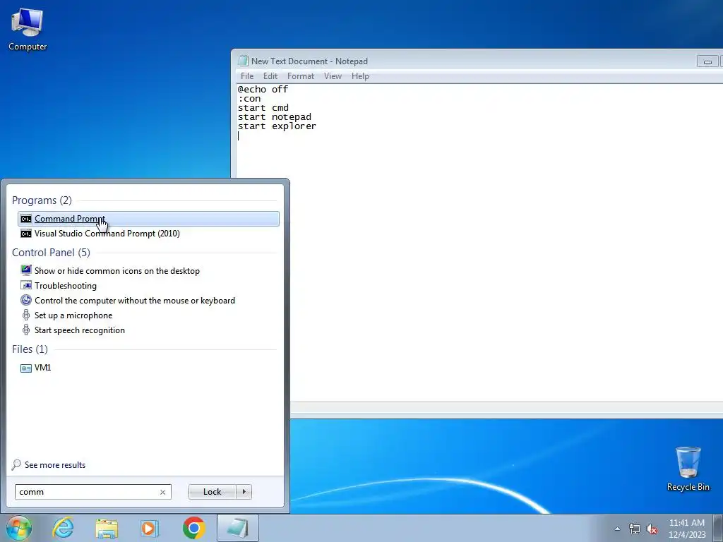Open the Help menu in Notepad

pyautogui.click(x=360, y=76)
